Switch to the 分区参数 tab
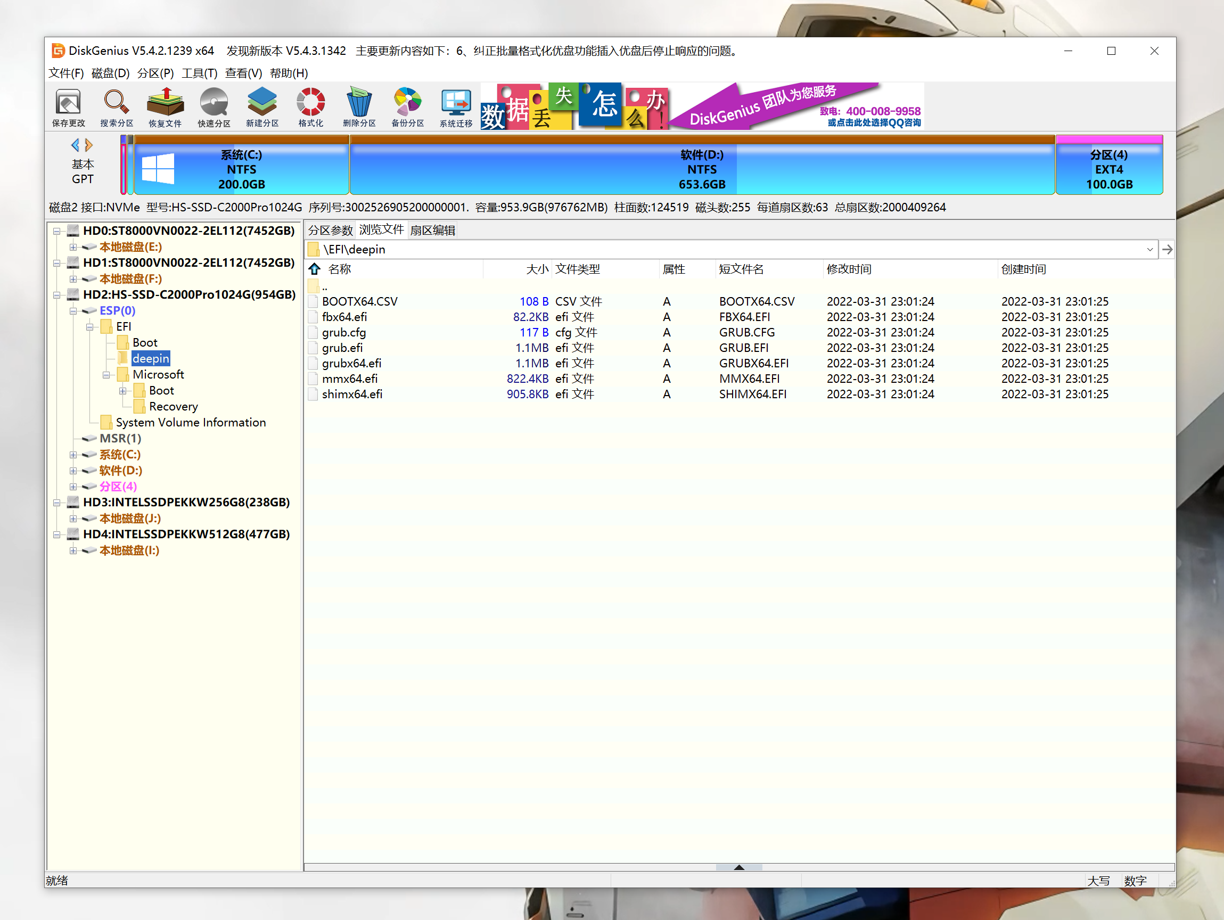This screenshot has width=1224, height=920. coord(330,230)
